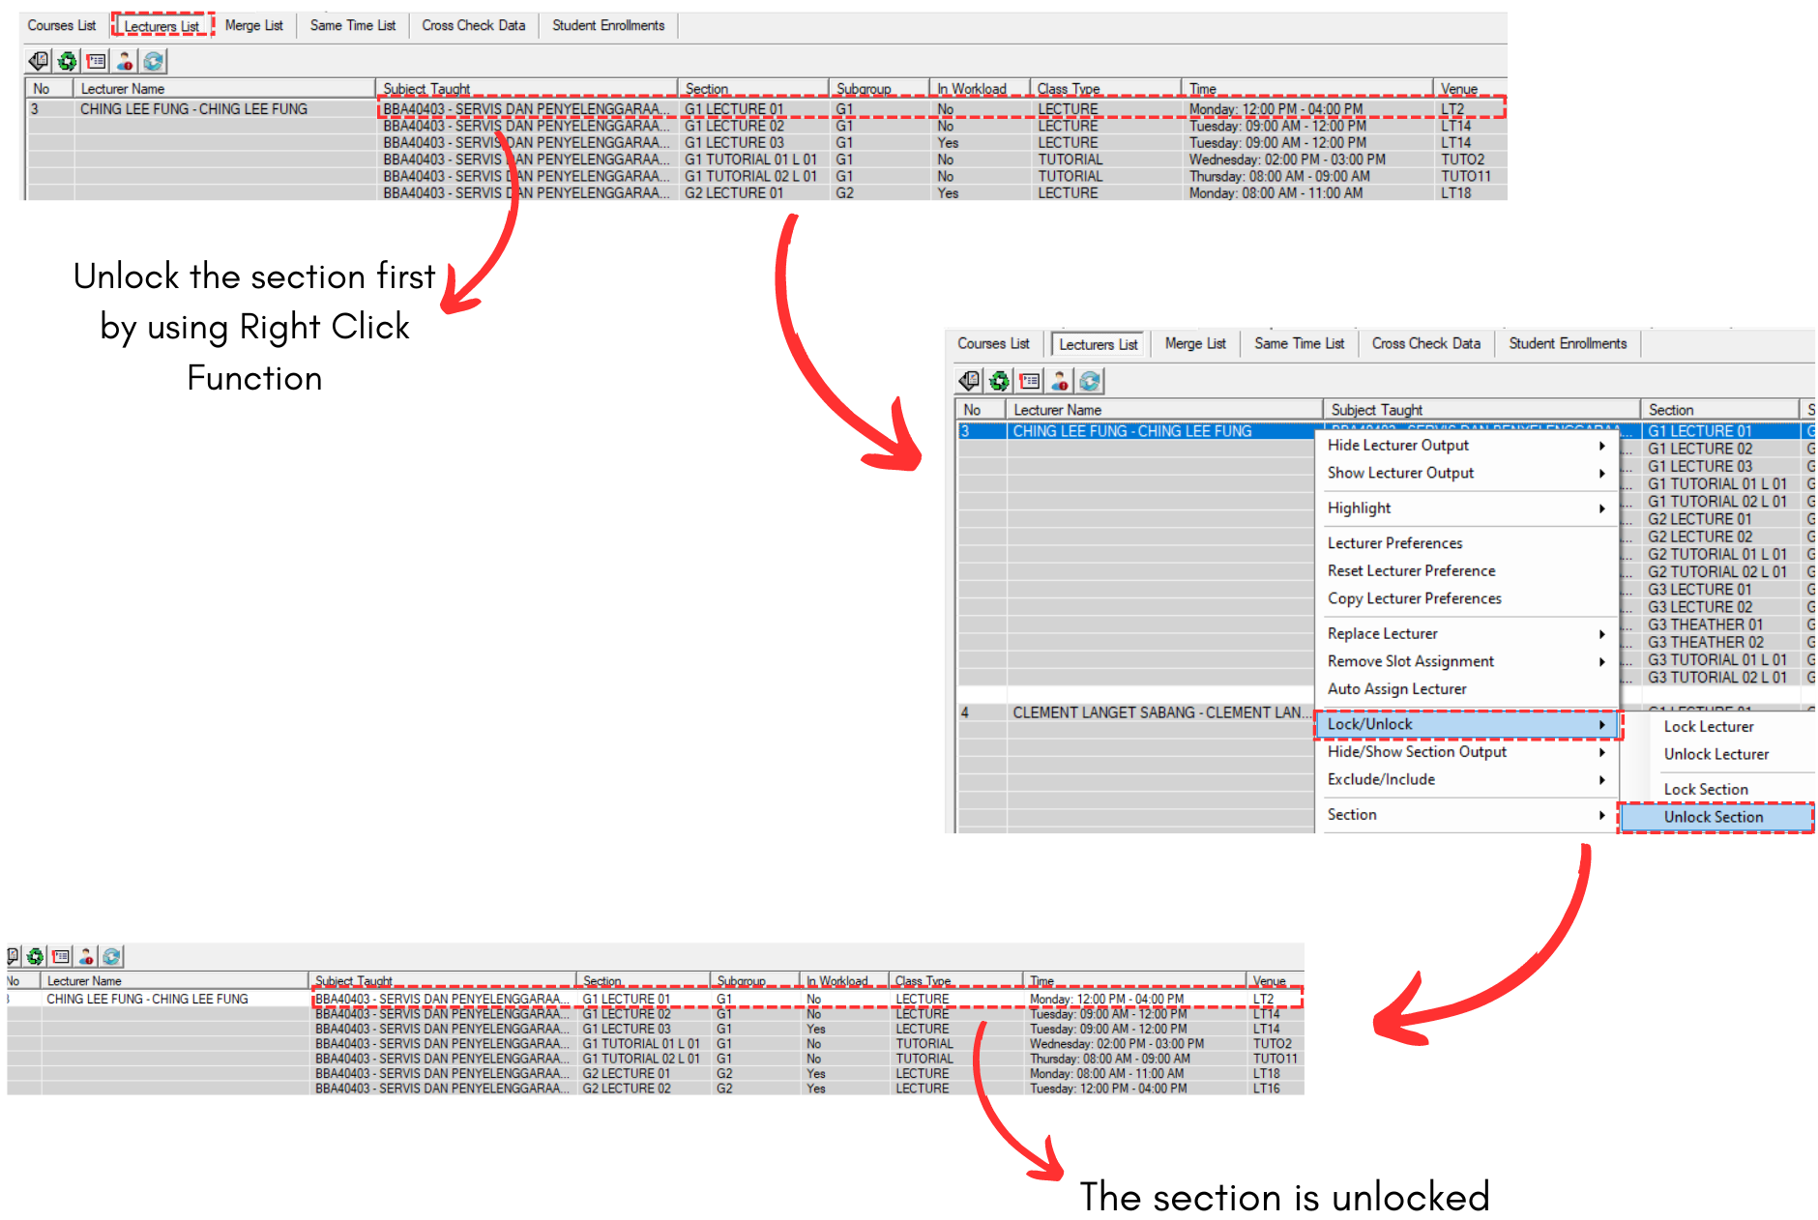1818x1220 pixels.
Task: Switch to Merge List tab in top panel
Action: pos(253,26)
